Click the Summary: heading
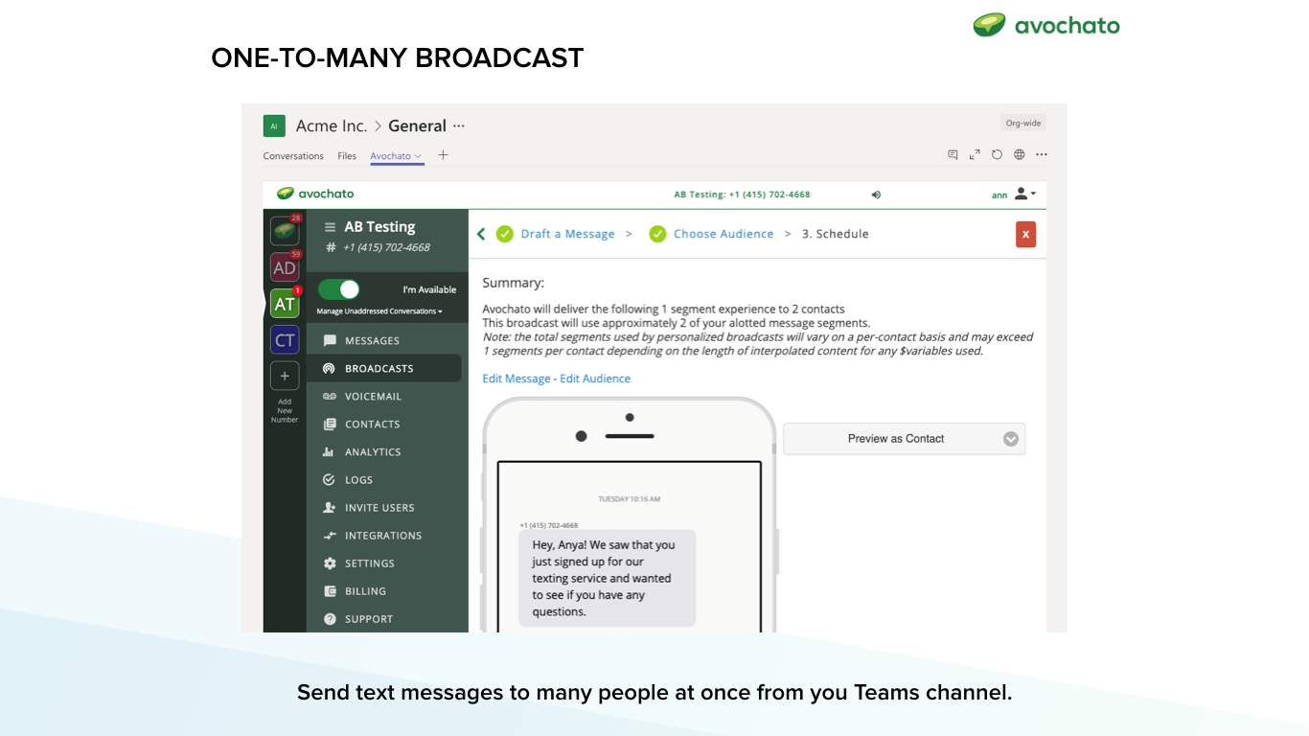Image resolution: width=1309 pixels, height=736 pixels. coord(513,283)
